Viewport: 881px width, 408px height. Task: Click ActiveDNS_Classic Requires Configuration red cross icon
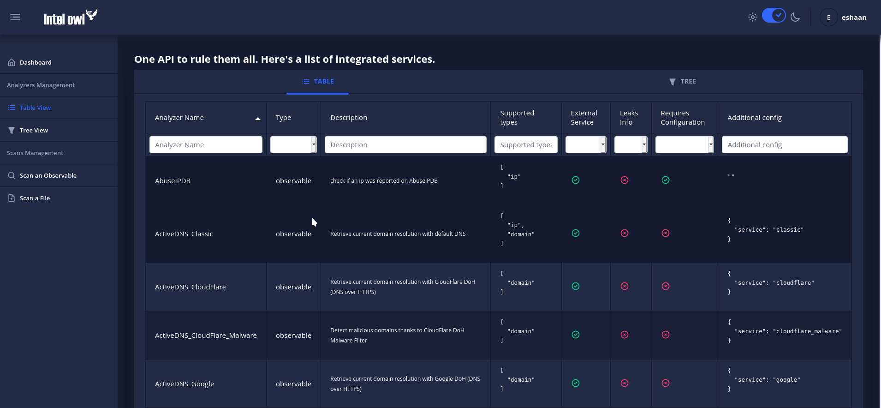(x=666, y=233)
